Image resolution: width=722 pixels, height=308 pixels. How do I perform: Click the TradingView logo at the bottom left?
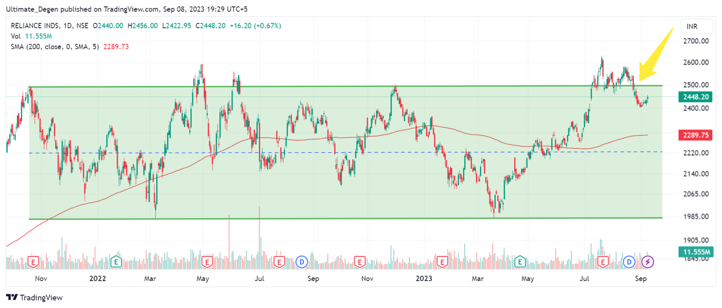tap(34, 298)
